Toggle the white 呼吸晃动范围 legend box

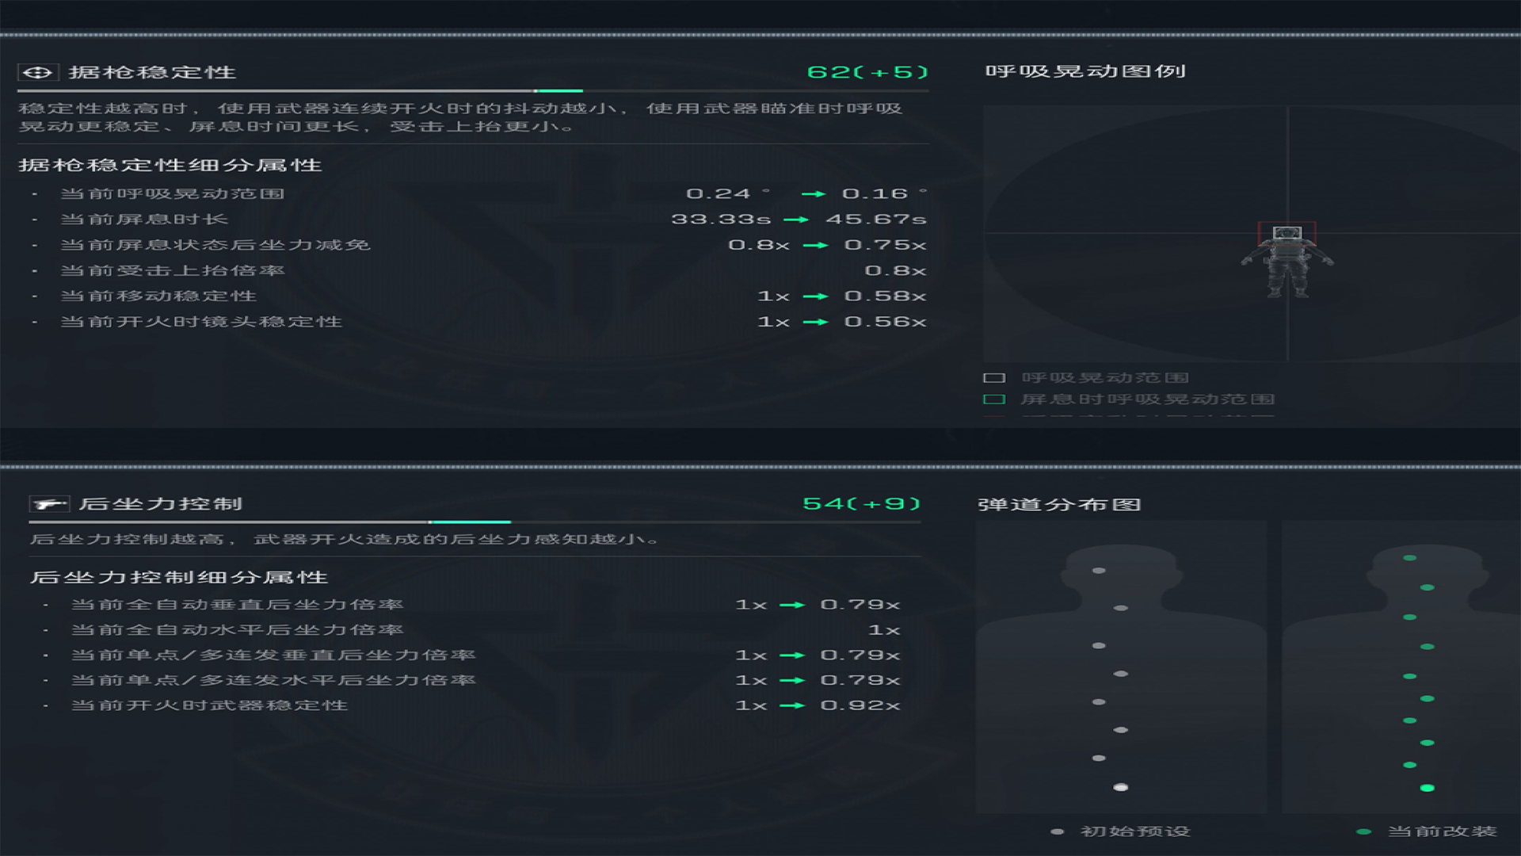click(x=994, y=378)
